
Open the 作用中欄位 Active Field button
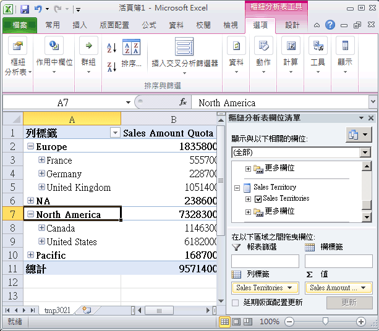(54, 56)
